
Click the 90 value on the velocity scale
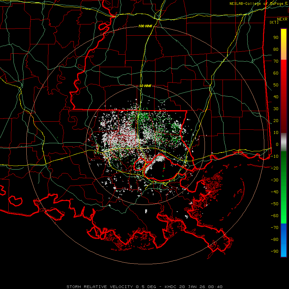(x=276, y=38)
